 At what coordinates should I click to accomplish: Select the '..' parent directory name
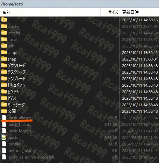coord(9,20)
